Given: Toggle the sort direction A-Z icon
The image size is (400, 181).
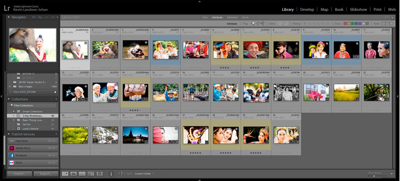Looking at the screenshot, I should (122, 174).
